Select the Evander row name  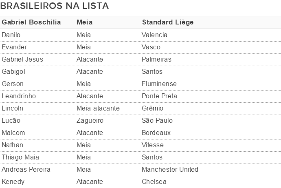pos(14,47)
